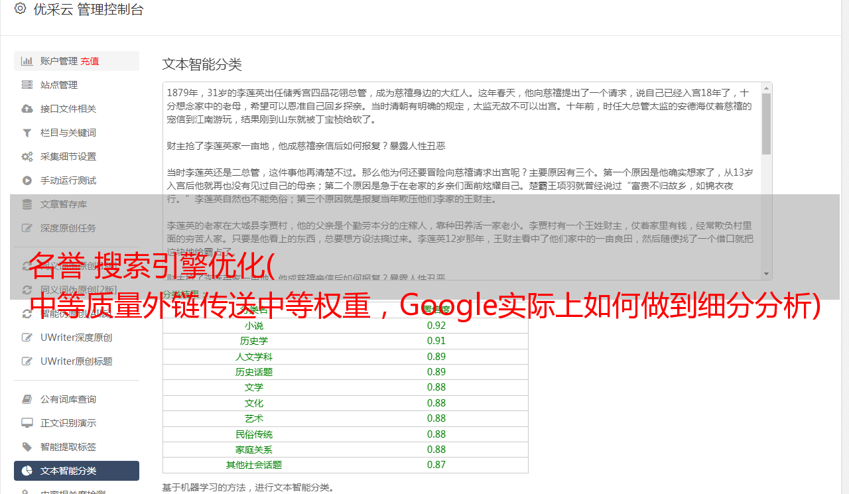
Task: Click the play circle icon for 手动运行测试
Action: click(x=27, y=180)
